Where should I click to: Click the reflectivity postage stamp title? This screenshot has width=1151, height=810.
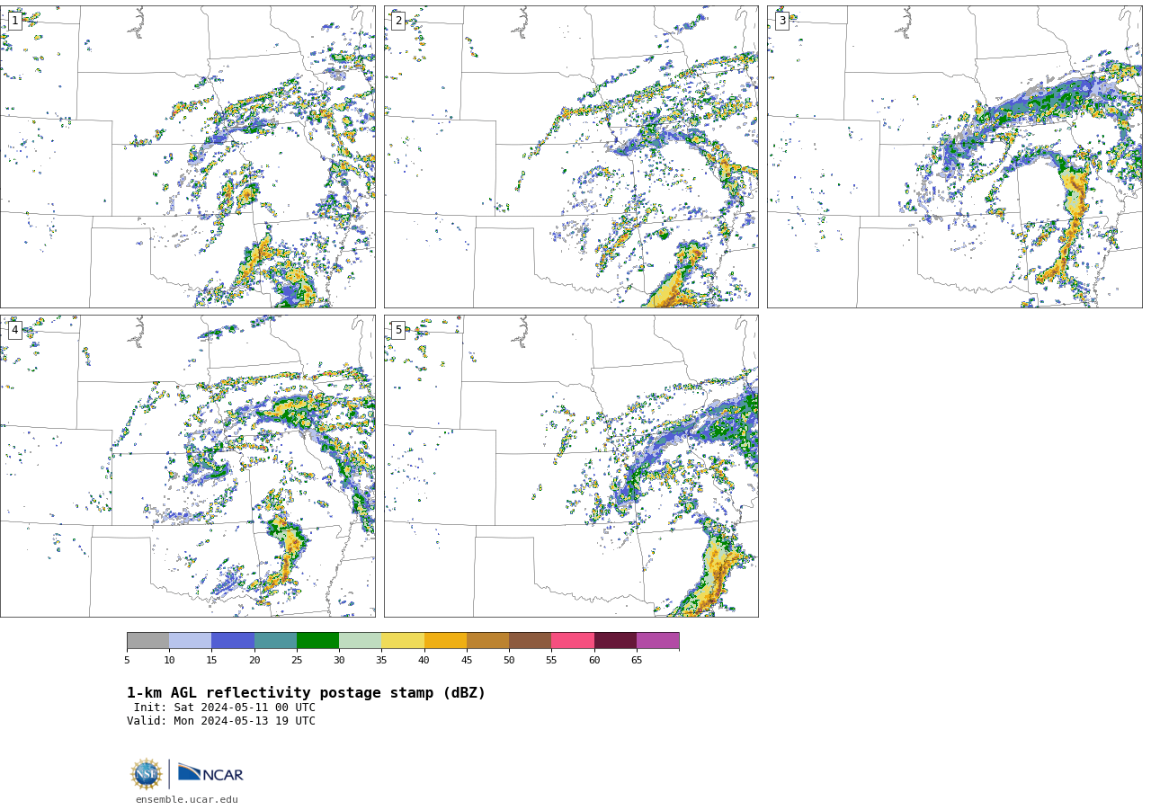pyautogui.click(x=306, y=693)
